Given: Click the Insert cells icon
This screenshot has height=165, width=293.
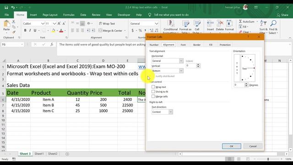Looking at the screenshot, I should click(210, 26).
